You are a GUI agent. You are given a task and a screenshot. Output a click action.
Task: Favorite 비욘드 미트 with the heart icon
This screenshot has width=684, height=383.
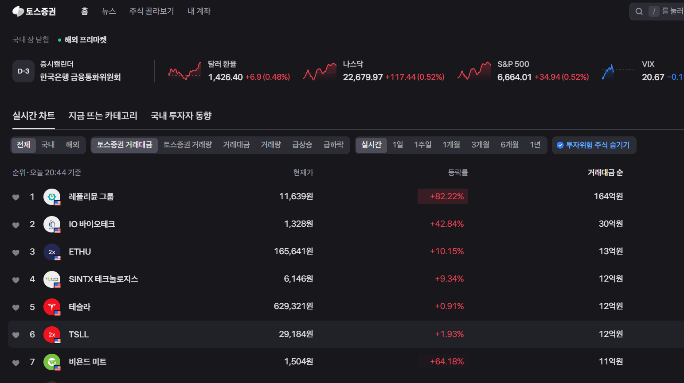tap(16, 362)
